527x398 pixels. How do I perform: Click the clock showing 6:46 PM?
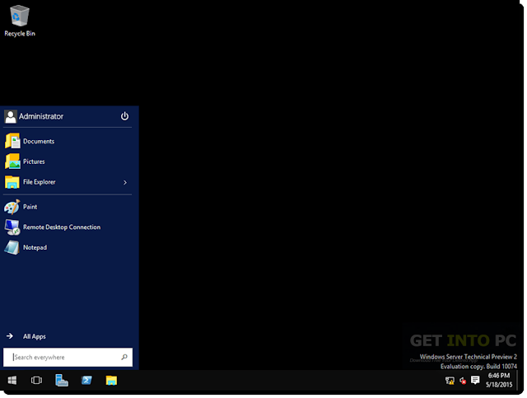point(499,376)
